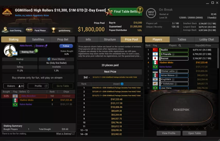The image size is (220, 141).
Task: Click the View Profile button
Action: click(168, 133)
